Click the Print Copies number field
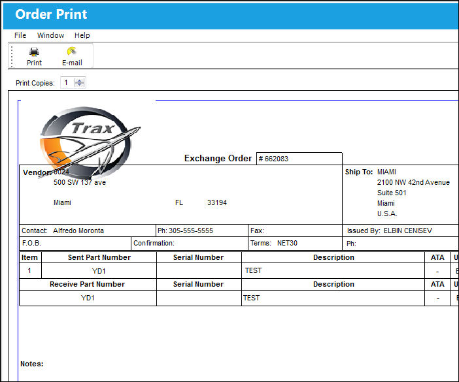The image size is (459, 382). (67, 83)
